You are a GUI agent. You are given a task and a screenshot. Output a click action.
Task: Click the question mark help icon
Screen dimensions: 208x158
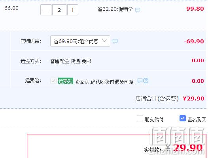pos(146,80)
